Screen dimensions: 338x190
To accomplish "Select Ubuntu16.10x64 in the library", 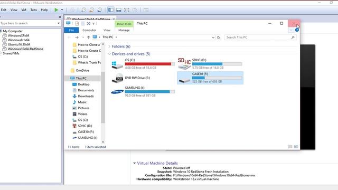I will (19, 44).
